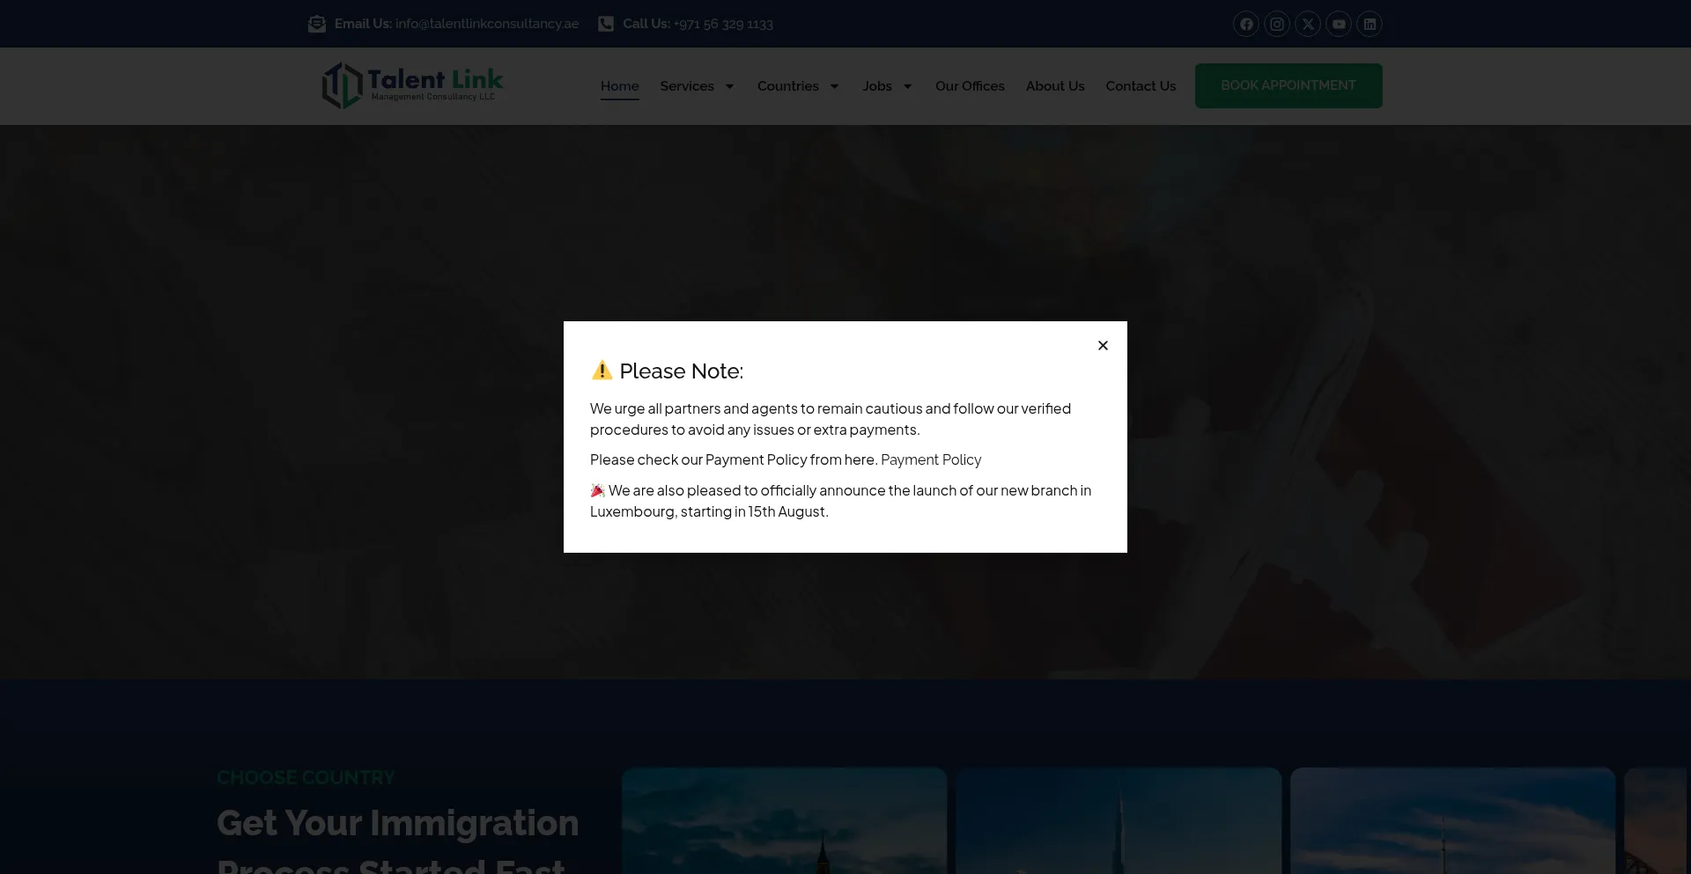
Task: Close the Please Note popup
Action: (x=1103, y=345)
